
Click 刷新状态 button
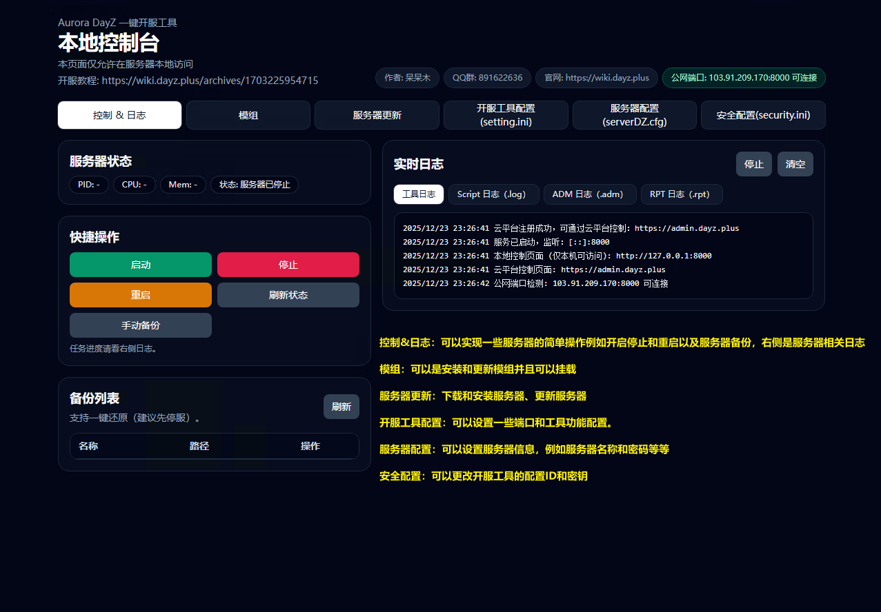point(288,295)
